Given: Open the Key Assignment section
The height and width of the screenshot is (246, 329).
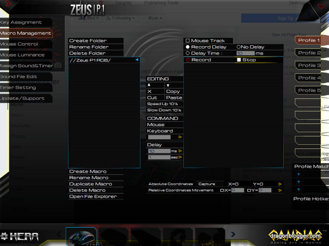Looking at the screenshot, I should pos(25,22).
